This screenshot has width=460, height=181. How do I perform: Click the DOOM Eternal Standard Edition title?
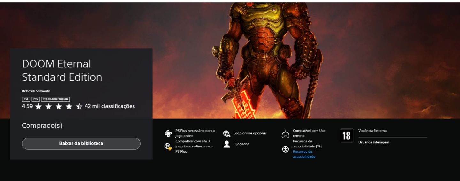tap(62, 71)
